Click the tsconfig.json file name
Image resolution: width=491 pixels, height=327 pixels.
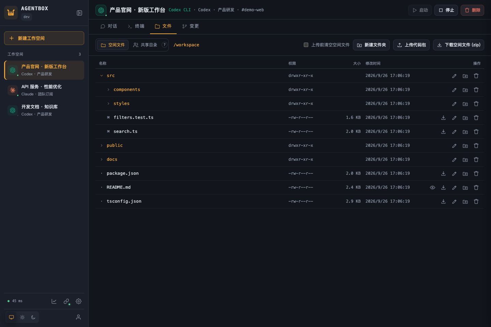pos(124,201)
